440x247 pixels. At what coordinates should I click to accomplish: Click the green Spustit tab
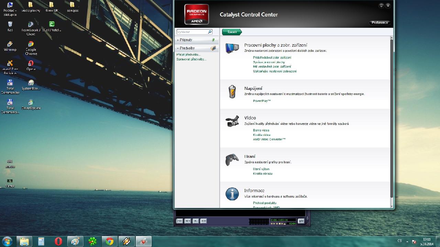[x=232, y=32]
